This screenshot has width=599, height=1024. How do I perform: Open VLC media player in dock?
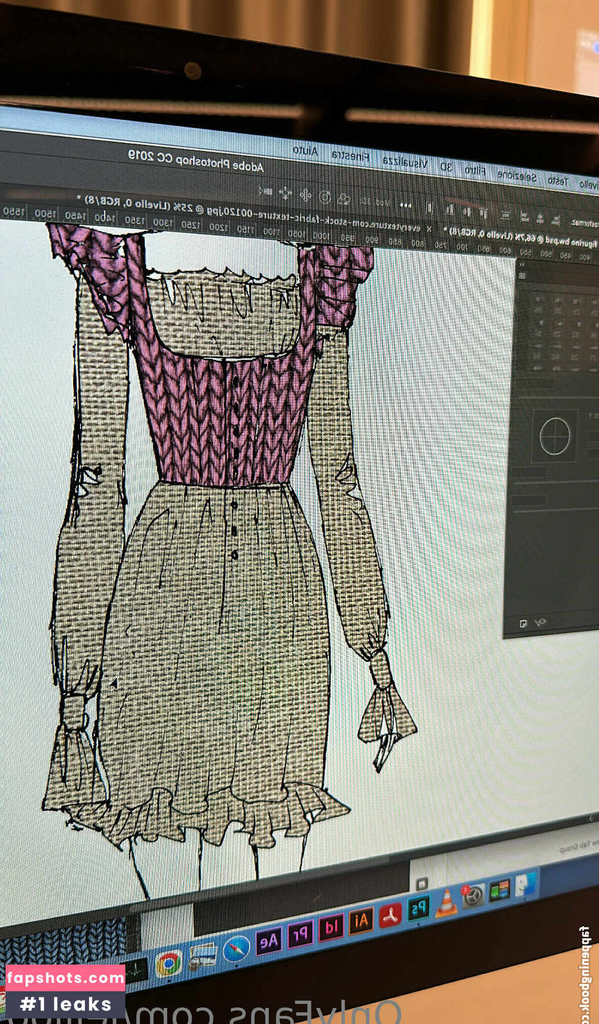pyautogui.click(x=446, y=902)
